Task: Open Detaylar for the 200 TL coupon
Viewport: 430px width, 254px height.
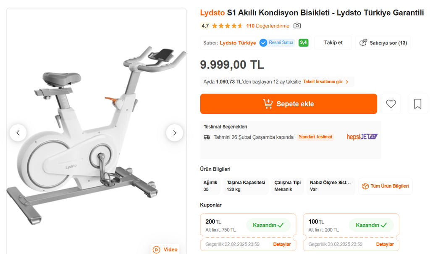Action: (x=282, y=244)
